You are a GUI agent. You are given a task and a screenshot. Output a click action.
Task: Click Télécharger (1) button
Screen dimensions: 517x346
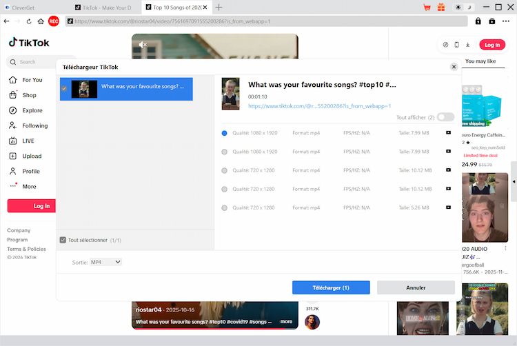[331, 287]
